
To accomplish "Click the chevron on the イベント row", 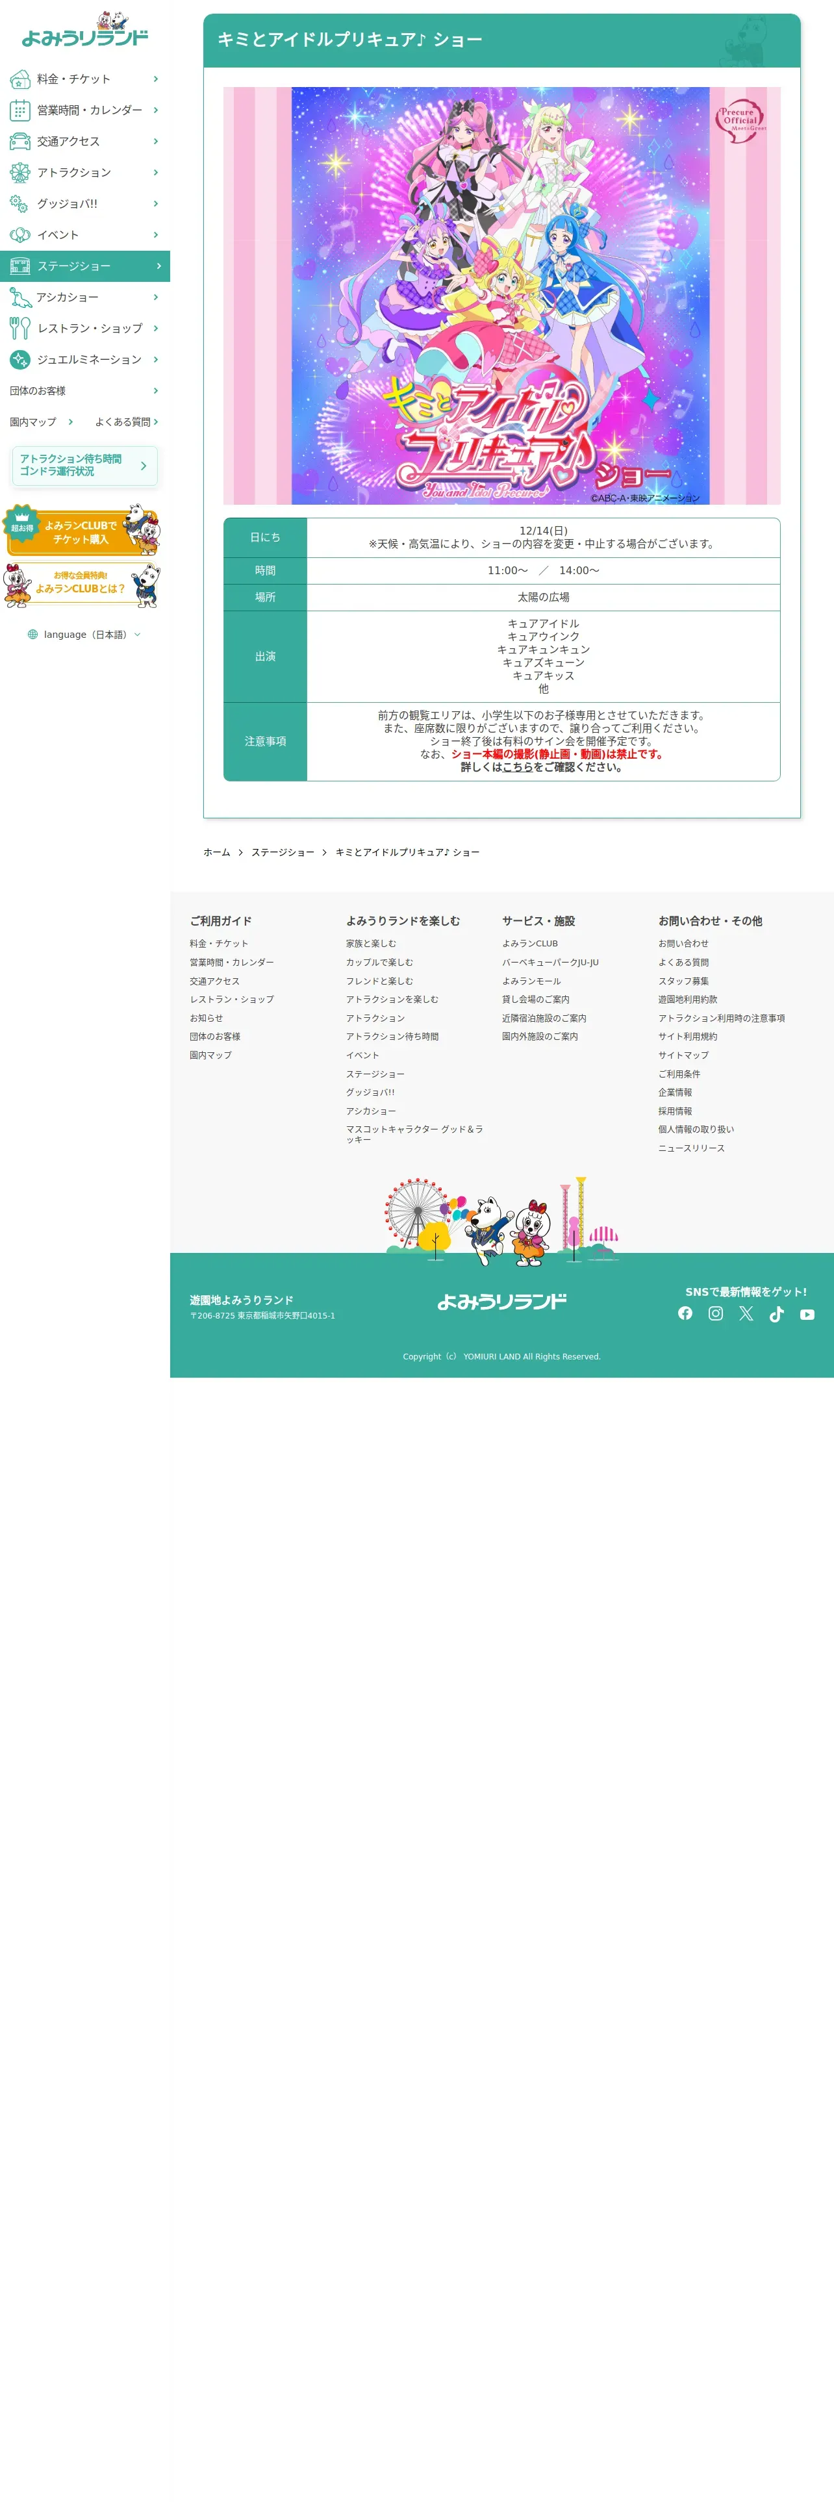I will click(155, 235).
